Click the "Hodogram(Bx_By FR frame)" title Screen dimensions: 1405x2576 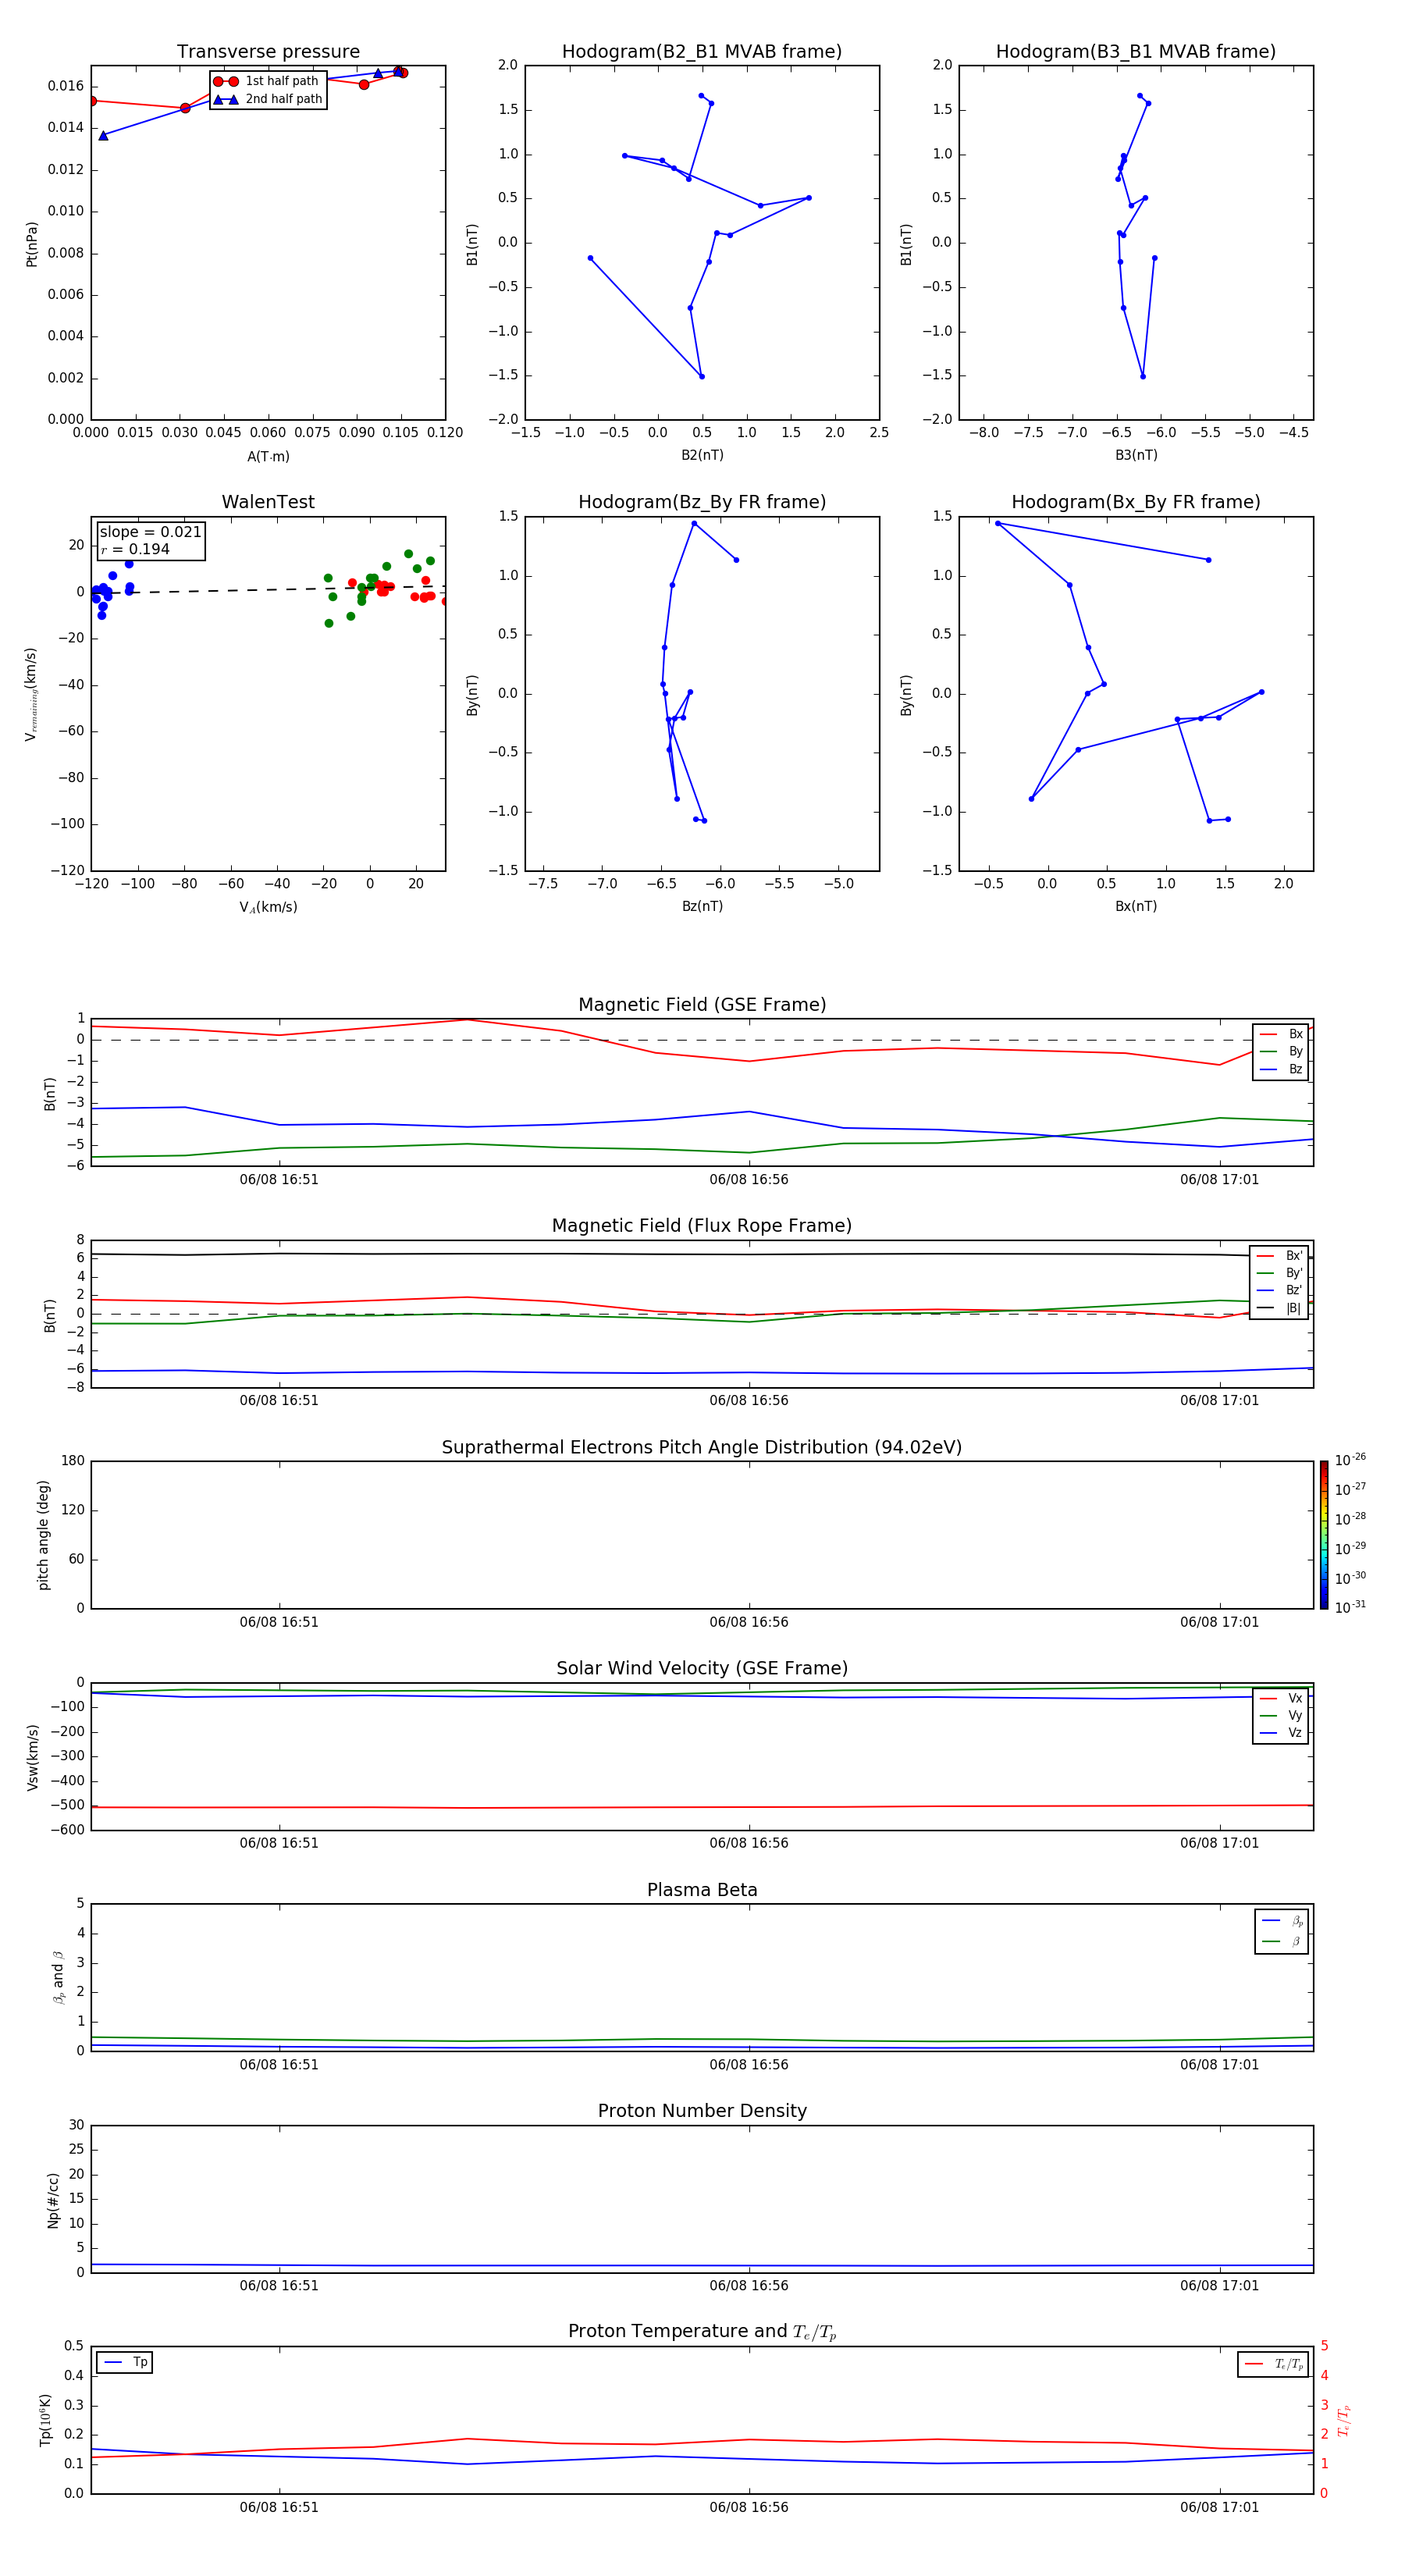point(1135,502)
